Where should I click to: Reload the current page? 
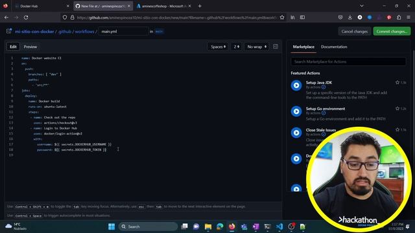[x=26, y=17]
